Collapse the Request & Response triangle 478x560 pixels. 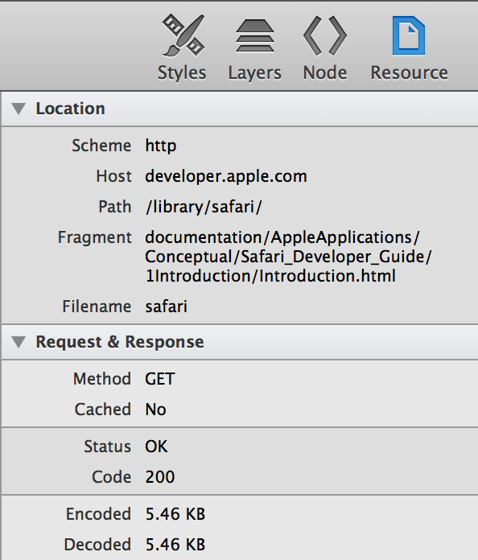[x=19, y=342]
